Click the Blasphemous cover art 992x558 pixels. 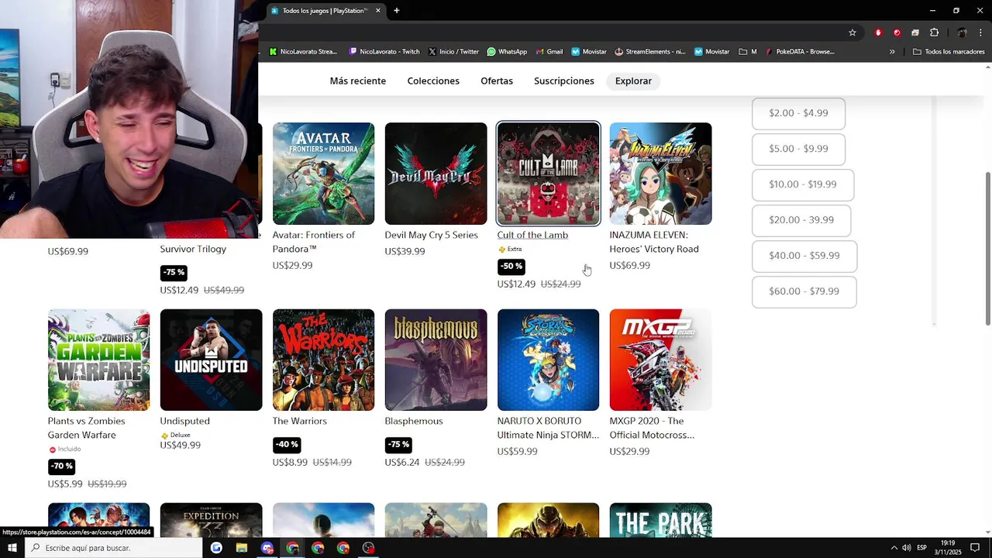coord(436,360)
